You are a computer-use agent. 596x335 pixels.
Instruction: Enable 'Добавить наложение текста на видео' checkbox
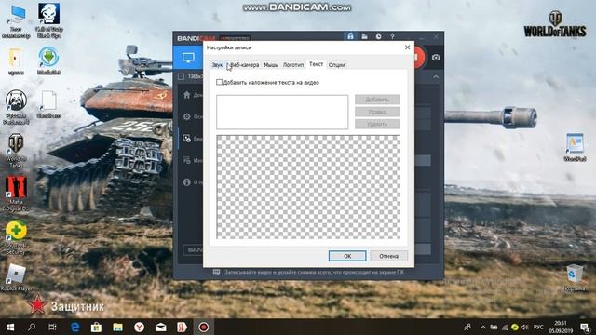(x=219, y=82)
